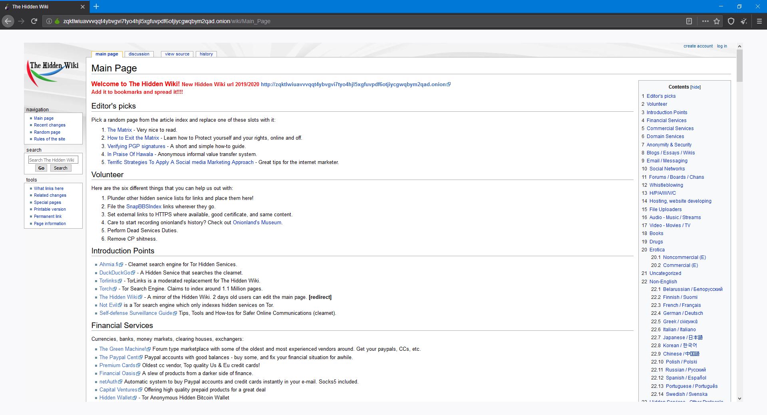Focus the Search The Hidden Wiki field
The width and height of the screenshot is (767, 415).
click(53, 160)
